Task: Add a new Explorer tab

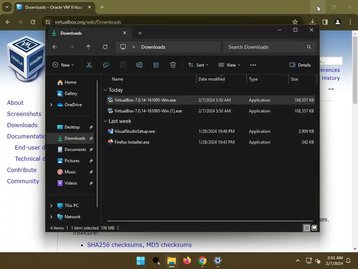Action: tap(140, 33)
